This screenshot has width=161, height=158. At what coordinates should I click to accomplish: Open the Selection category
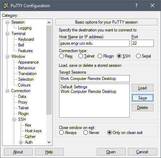click(26, 79)
